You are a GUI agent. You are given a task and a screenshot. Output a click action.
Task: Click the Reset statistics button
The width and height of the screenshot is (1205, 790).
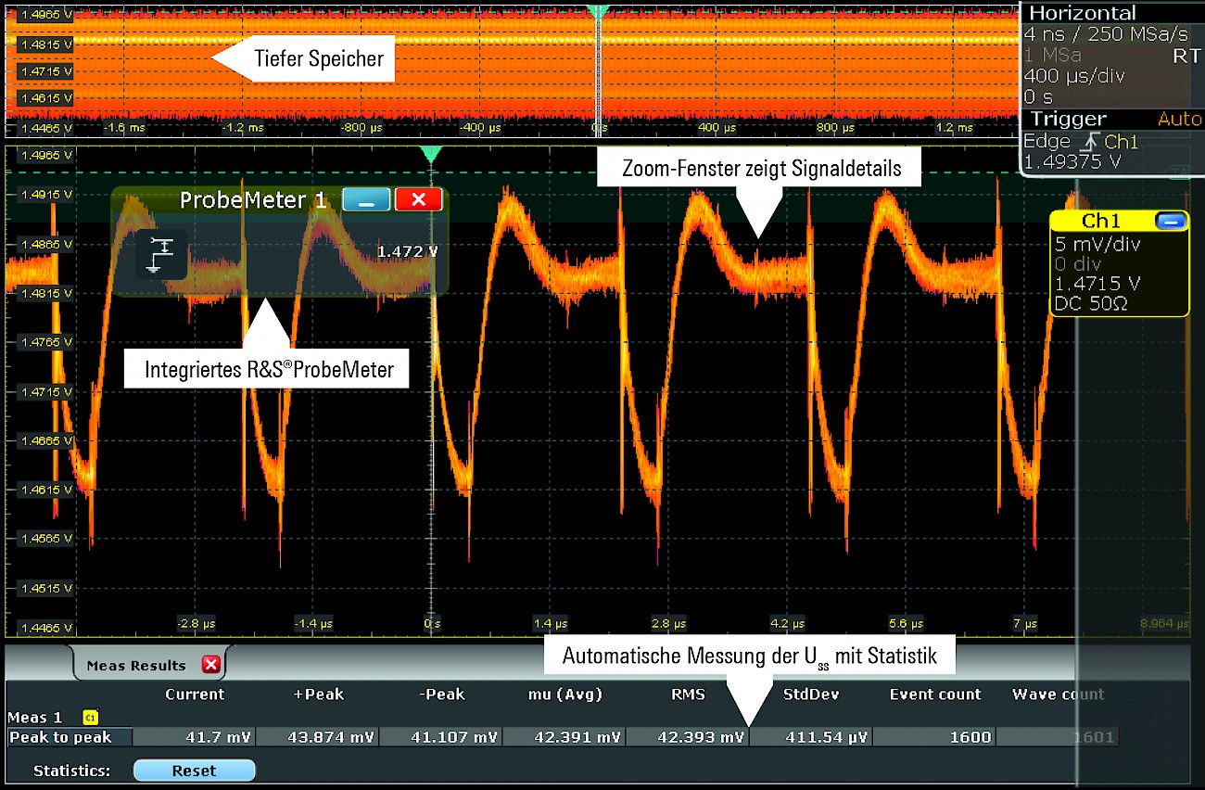[194, 771]
